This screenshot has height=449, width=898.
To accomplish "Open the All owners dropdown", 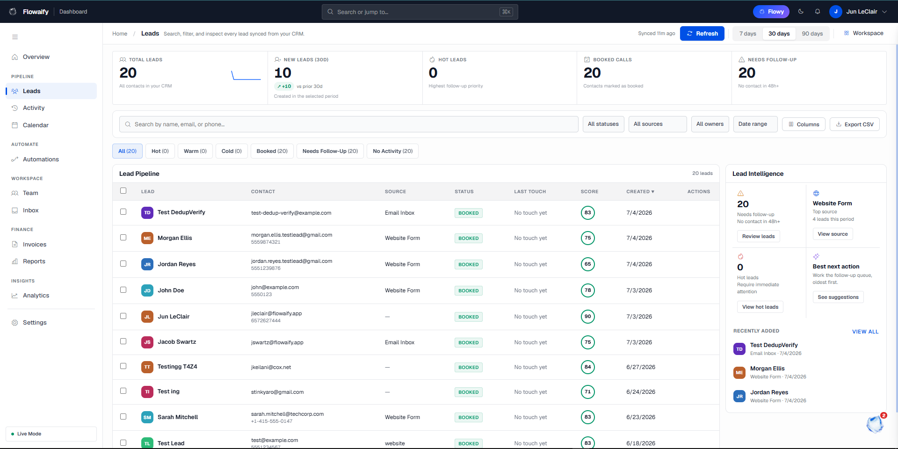I will click(710, 124).
